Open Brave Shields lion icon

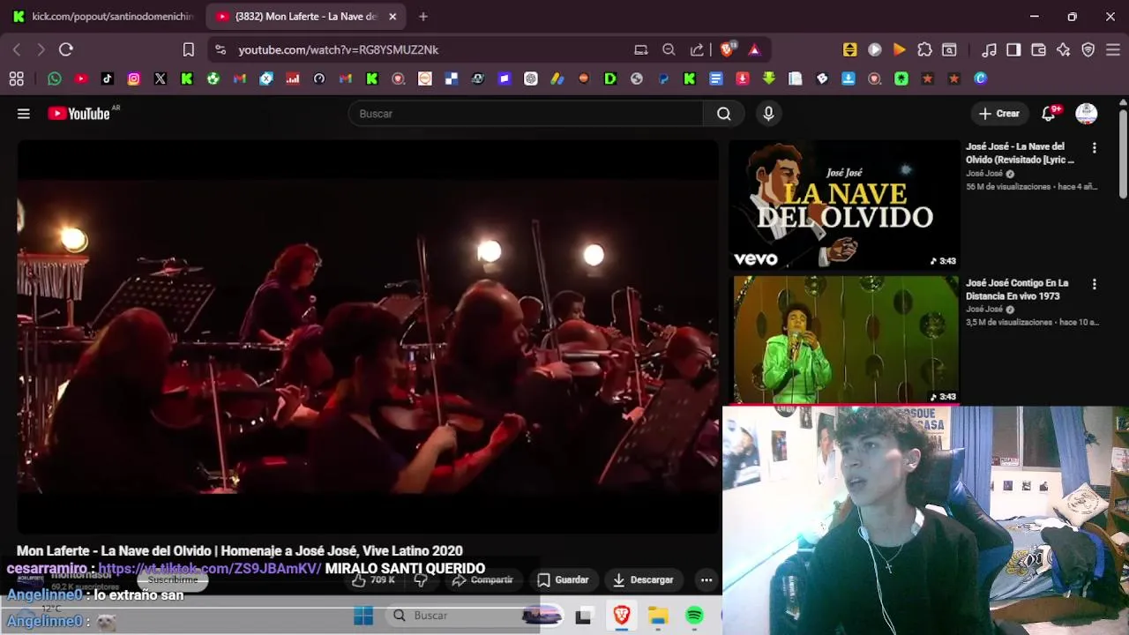coord(727,50)
